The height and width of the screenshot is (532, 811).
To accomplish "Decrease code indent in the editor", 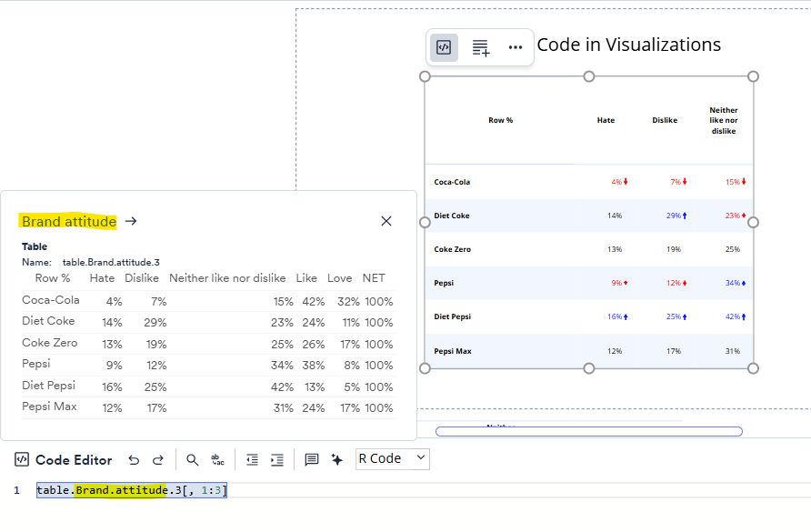I will point(253,460).
